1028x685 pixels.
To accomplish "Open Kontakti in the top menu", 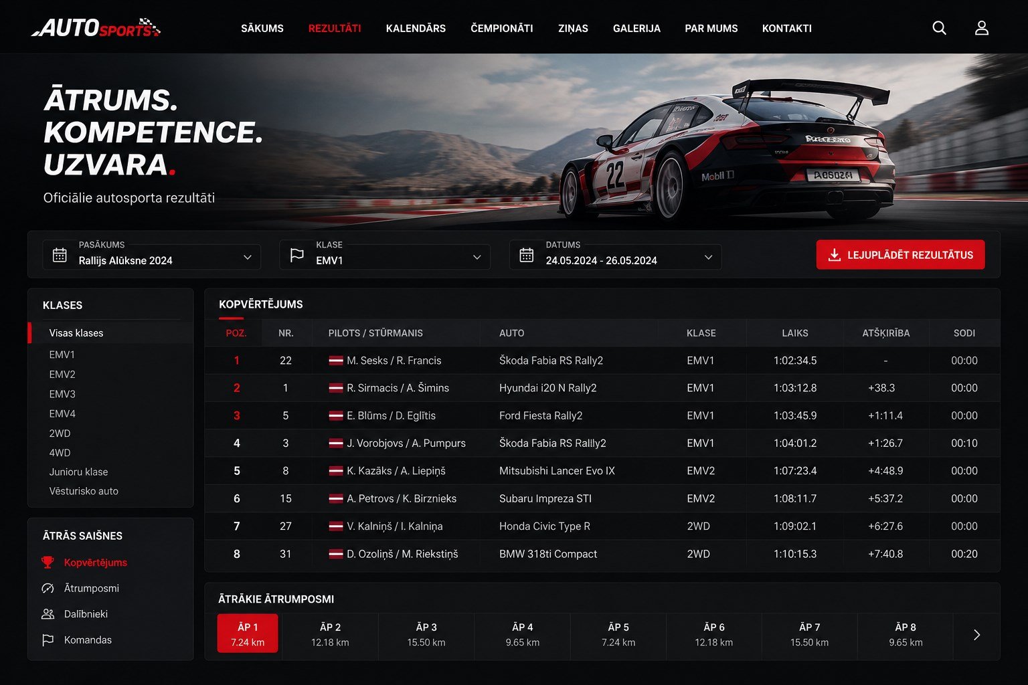I will click(787, 28).
